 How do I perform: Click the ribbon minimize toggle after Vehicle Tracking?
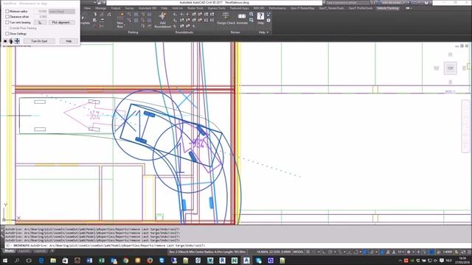coord(408,8)
